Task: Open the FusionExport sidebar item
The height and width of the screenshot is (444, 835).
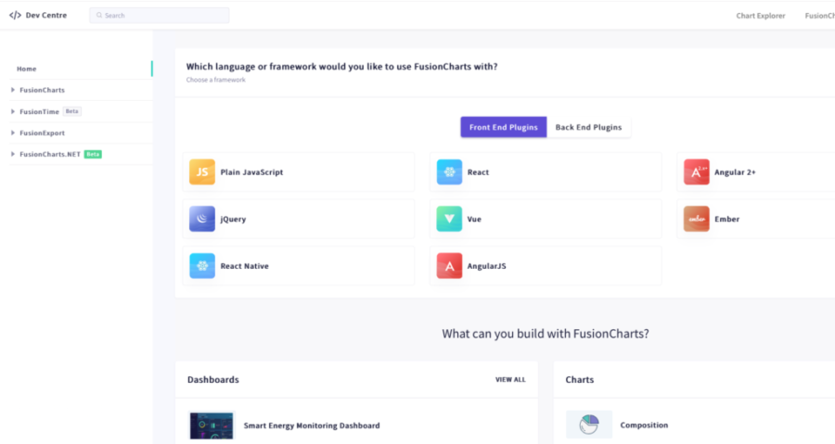Action: point(42,133)
